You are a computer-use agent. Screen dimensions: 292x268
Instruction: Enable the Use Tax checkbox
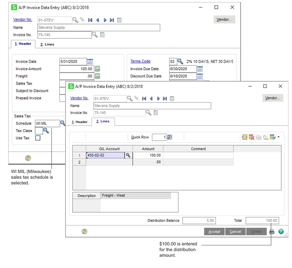(38, 138)
